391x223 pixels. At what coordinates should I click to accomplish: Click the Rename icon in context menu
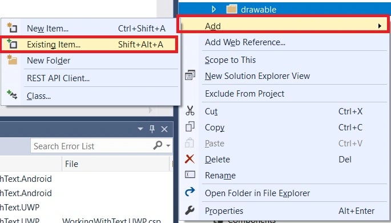pos(190,174)
